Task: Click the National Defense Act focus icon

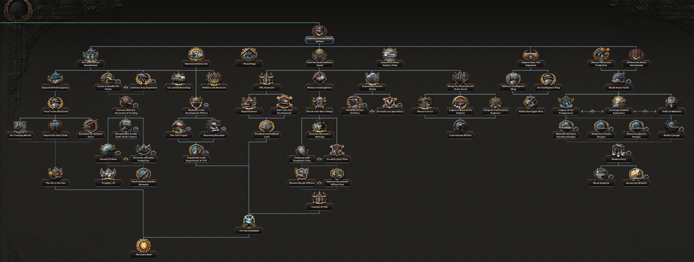Action: pyautogui.click(x=196, y=55)
